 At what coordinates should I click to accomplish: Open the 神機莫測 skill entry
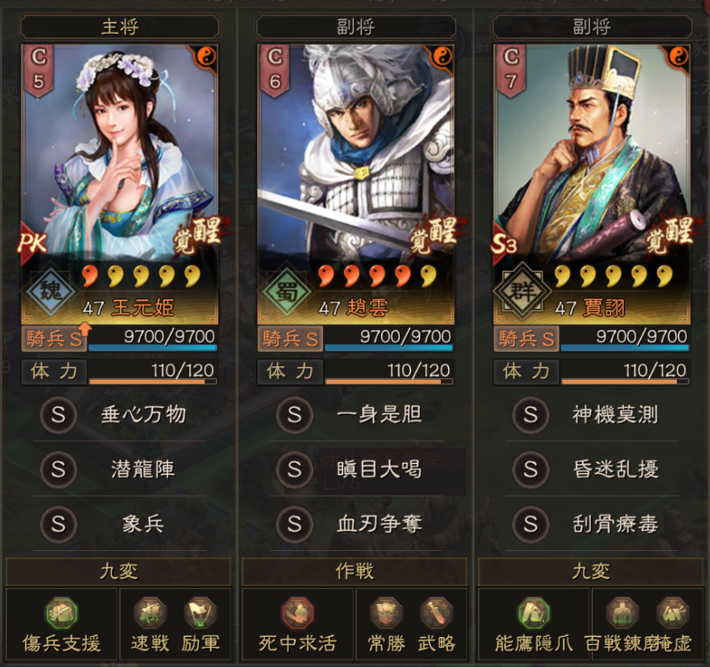point(592,414)
